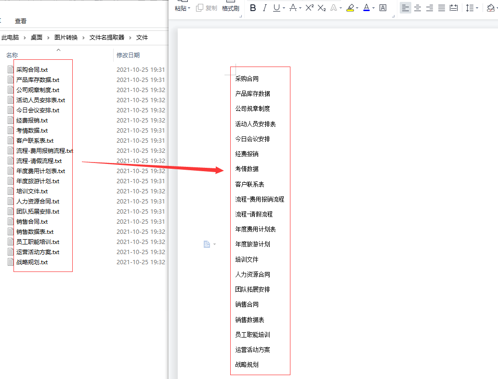Open the Paste dropdown arrow
498x379 pixels.
coord(188,8)
